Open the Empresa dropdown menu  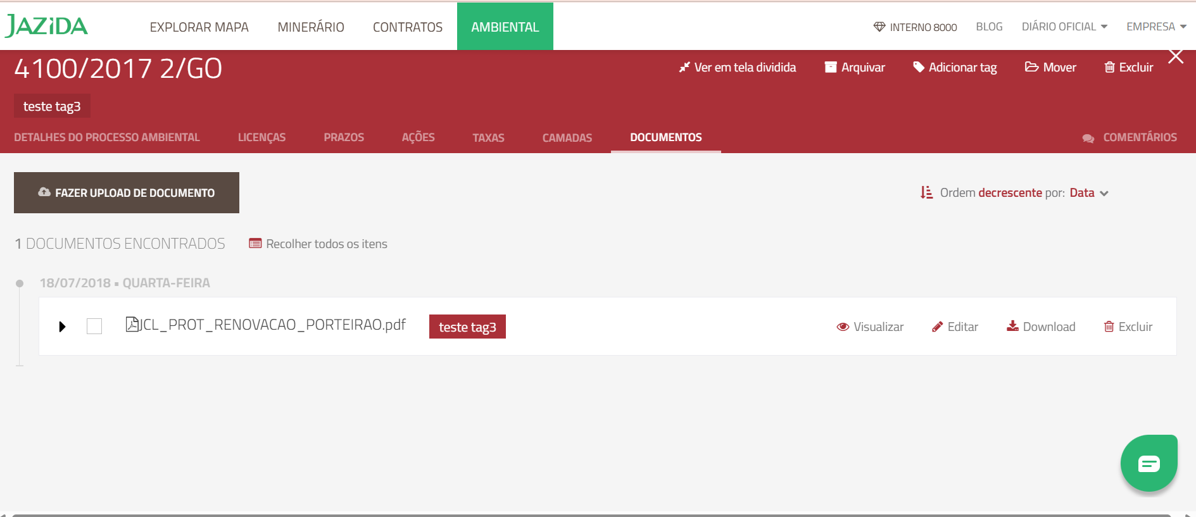click(x=1156, y=27)
